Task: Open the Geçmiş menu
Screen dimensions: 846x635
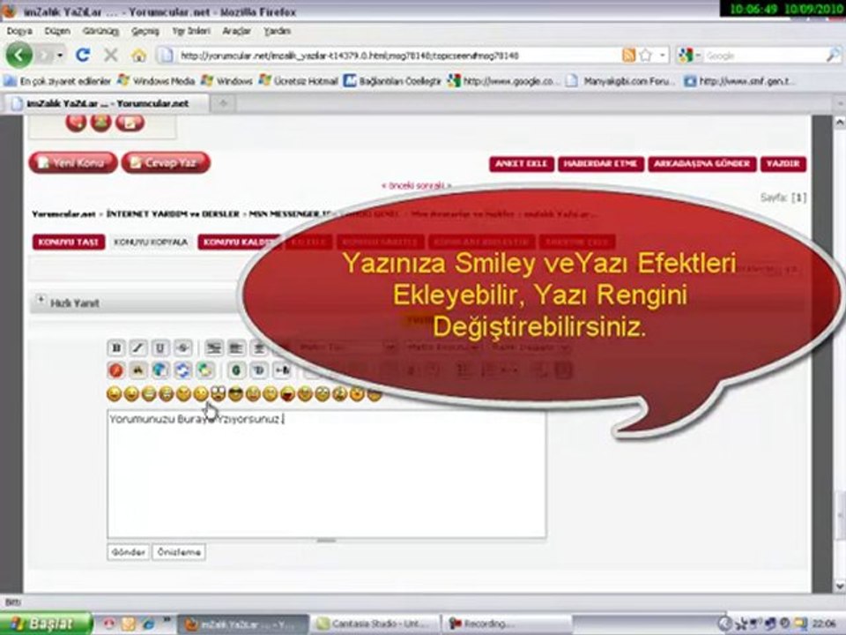Action: click(145, 32)
